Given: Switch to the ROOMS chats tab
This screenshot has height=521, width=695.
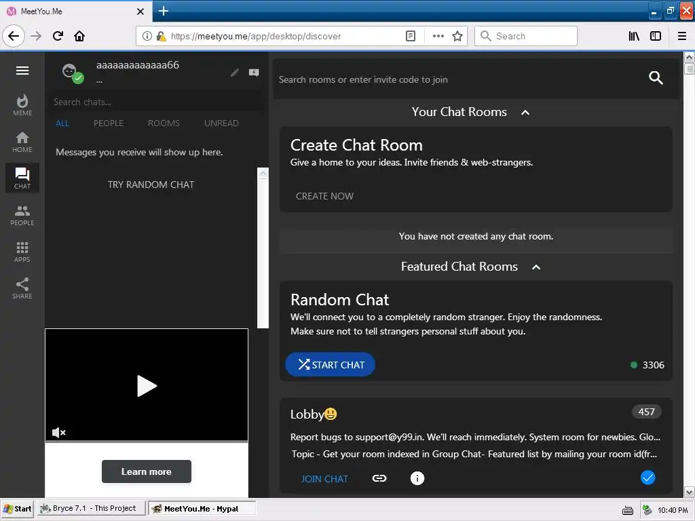Looking at the screenshot, I should [x=164, y=123].
